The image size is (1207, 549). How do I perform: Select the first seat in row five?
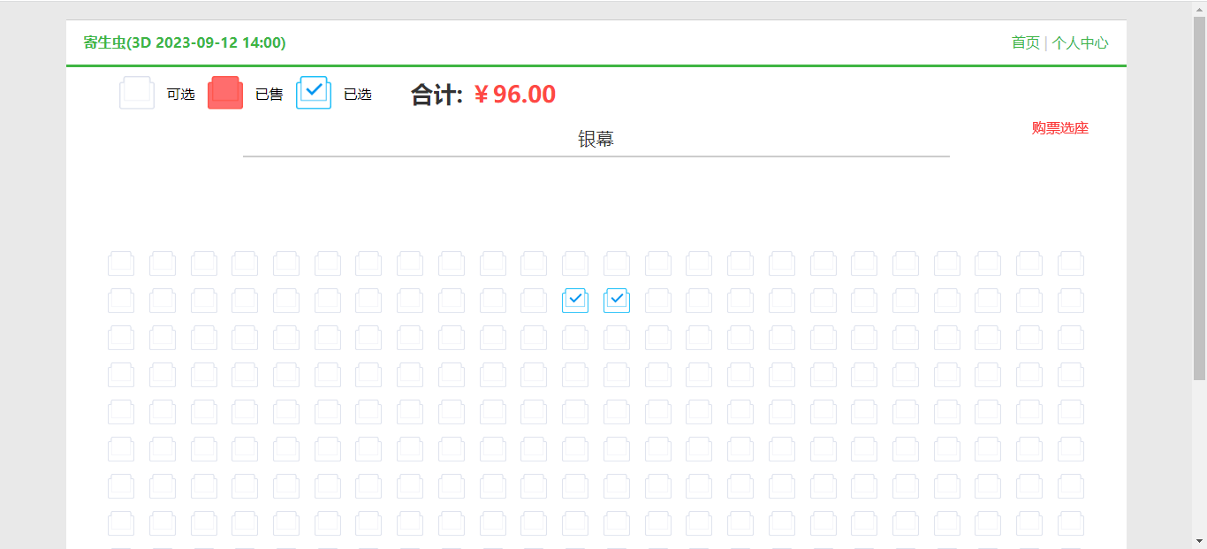121,411
